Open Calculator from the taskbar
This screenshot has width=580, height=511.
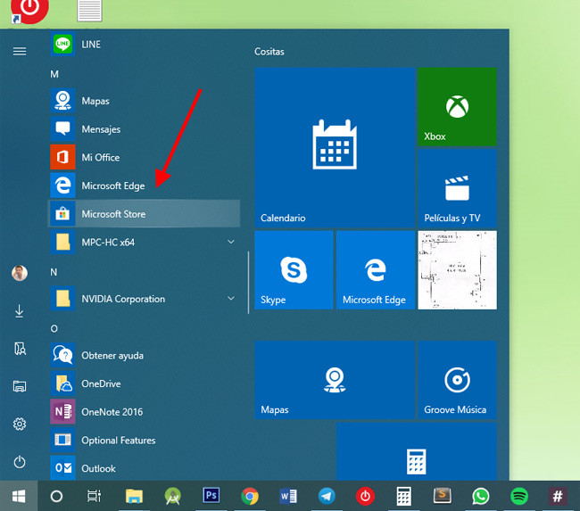point(403,496)
